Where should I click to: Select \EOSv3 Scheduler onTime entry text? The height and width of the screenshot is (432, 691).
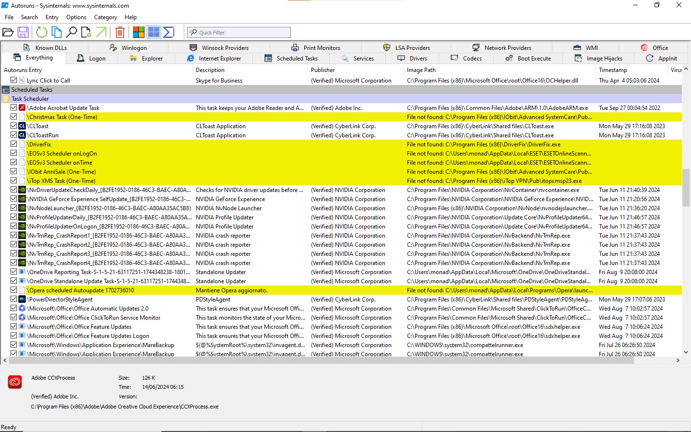coord(60,163)
